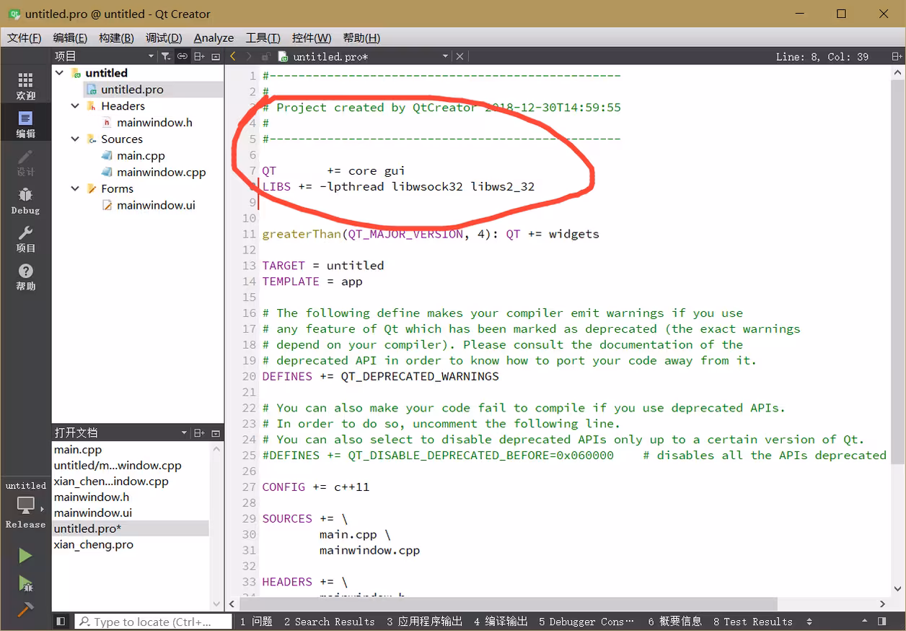Open the 构建(B) menu
This screenshot has width=906, height=631.
(x=116, y=38)
